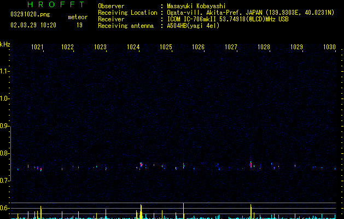The height and width of the screenshot is (219, 344).
Task: Click time axis label 1026
Action: pos(198,47)
